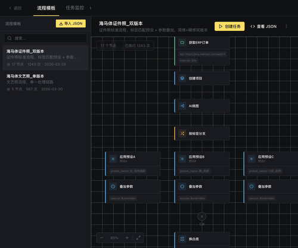This screenshot has height=248, width=298.
Task: Focus the 搜索 input field
Action: [45, 38]
